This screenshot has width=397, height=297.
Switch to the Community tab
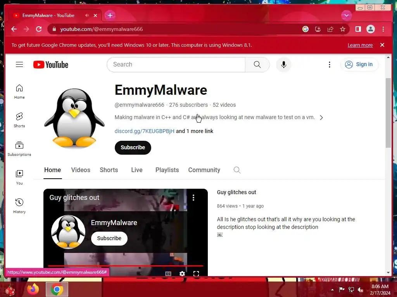[x=204, y=170]
